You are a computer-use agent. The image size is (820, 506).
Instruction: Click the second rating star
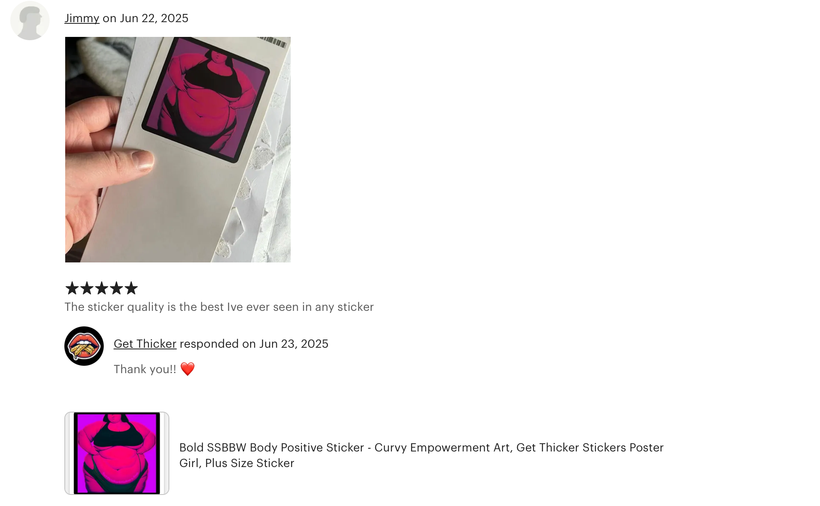pos(87,288)
